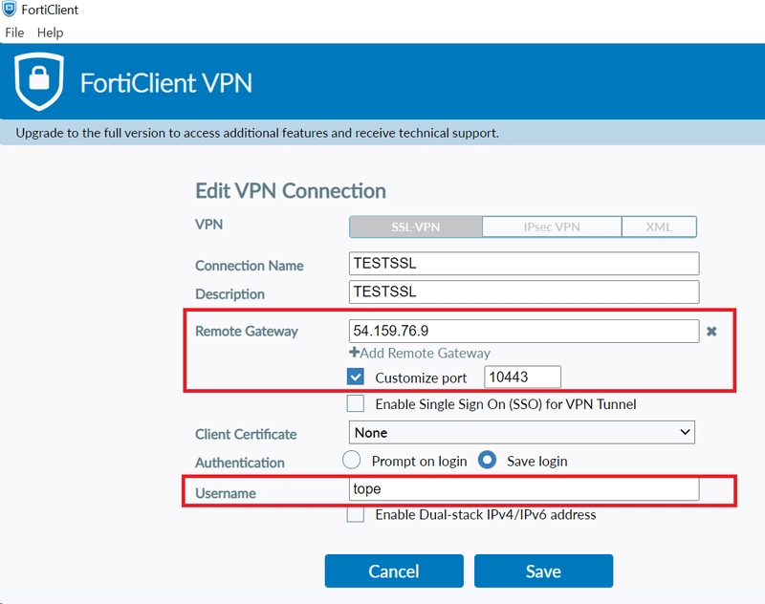Click the plus icon to add gateway
Image resolution: width=765 pixels, height=604 pixels.
point(354,352)
